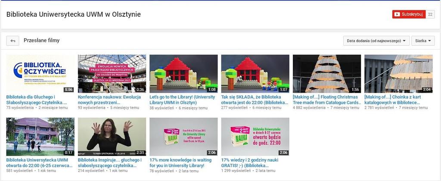
Task: Click the 2:31 duration badge
Action: (x=140, y=153)
